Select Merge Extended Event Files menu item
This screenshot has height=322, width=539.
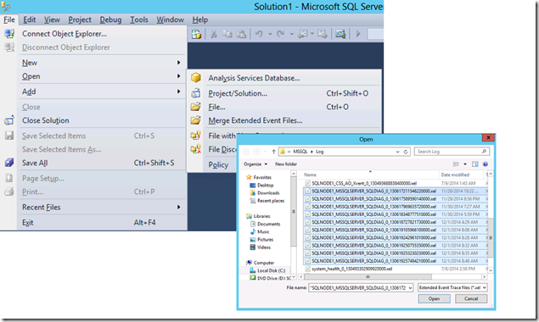[x=284, y=120]
